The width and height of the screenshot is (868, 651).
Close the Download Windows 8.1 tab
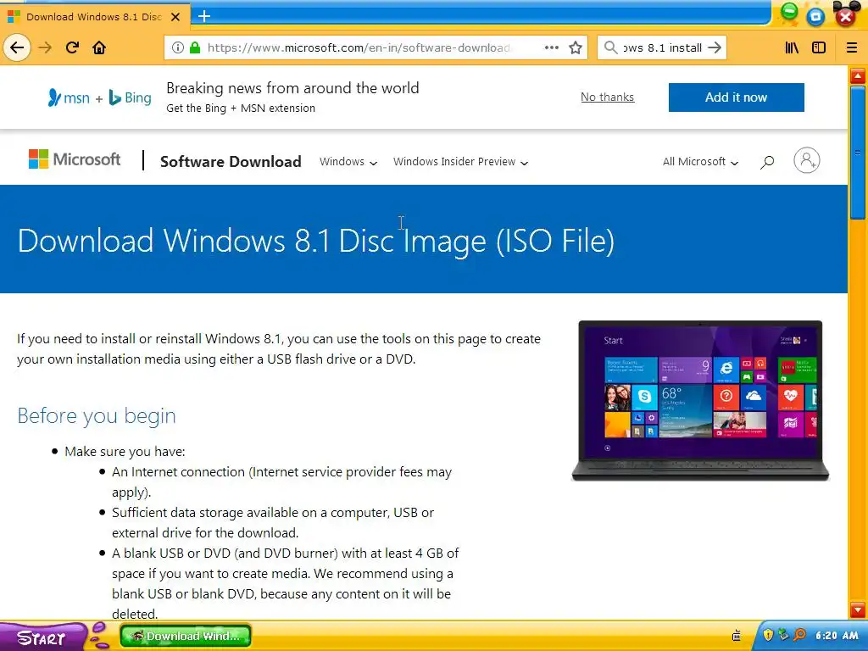tap(175, 17)
